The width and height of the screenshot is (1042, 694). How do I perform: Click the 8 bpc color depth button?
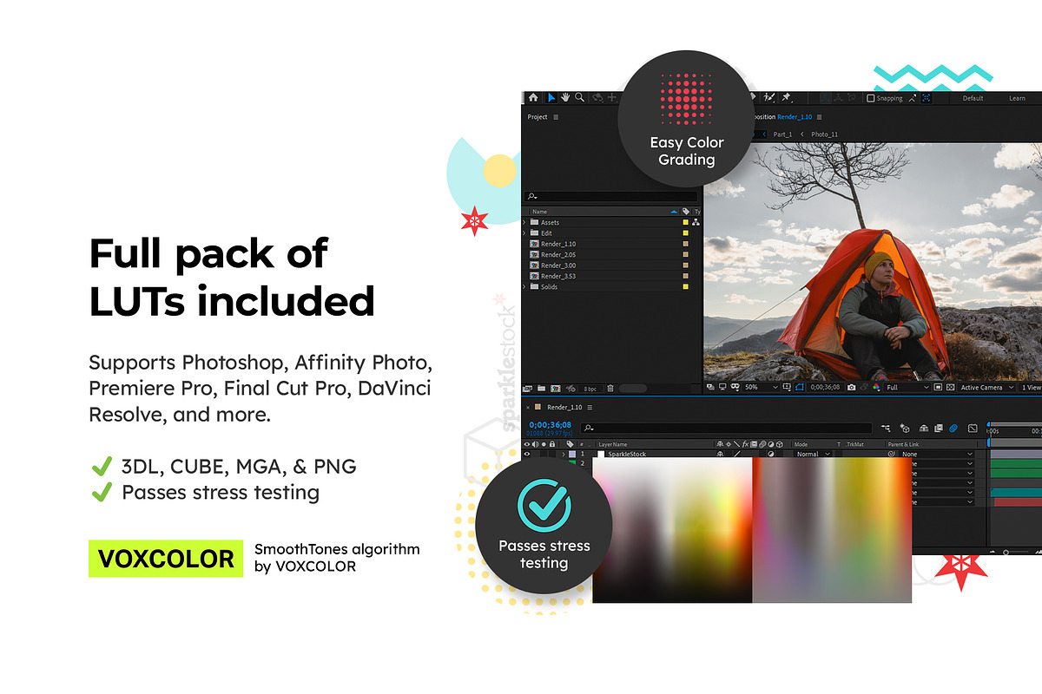pyautogui.click(x=590, y=389)
